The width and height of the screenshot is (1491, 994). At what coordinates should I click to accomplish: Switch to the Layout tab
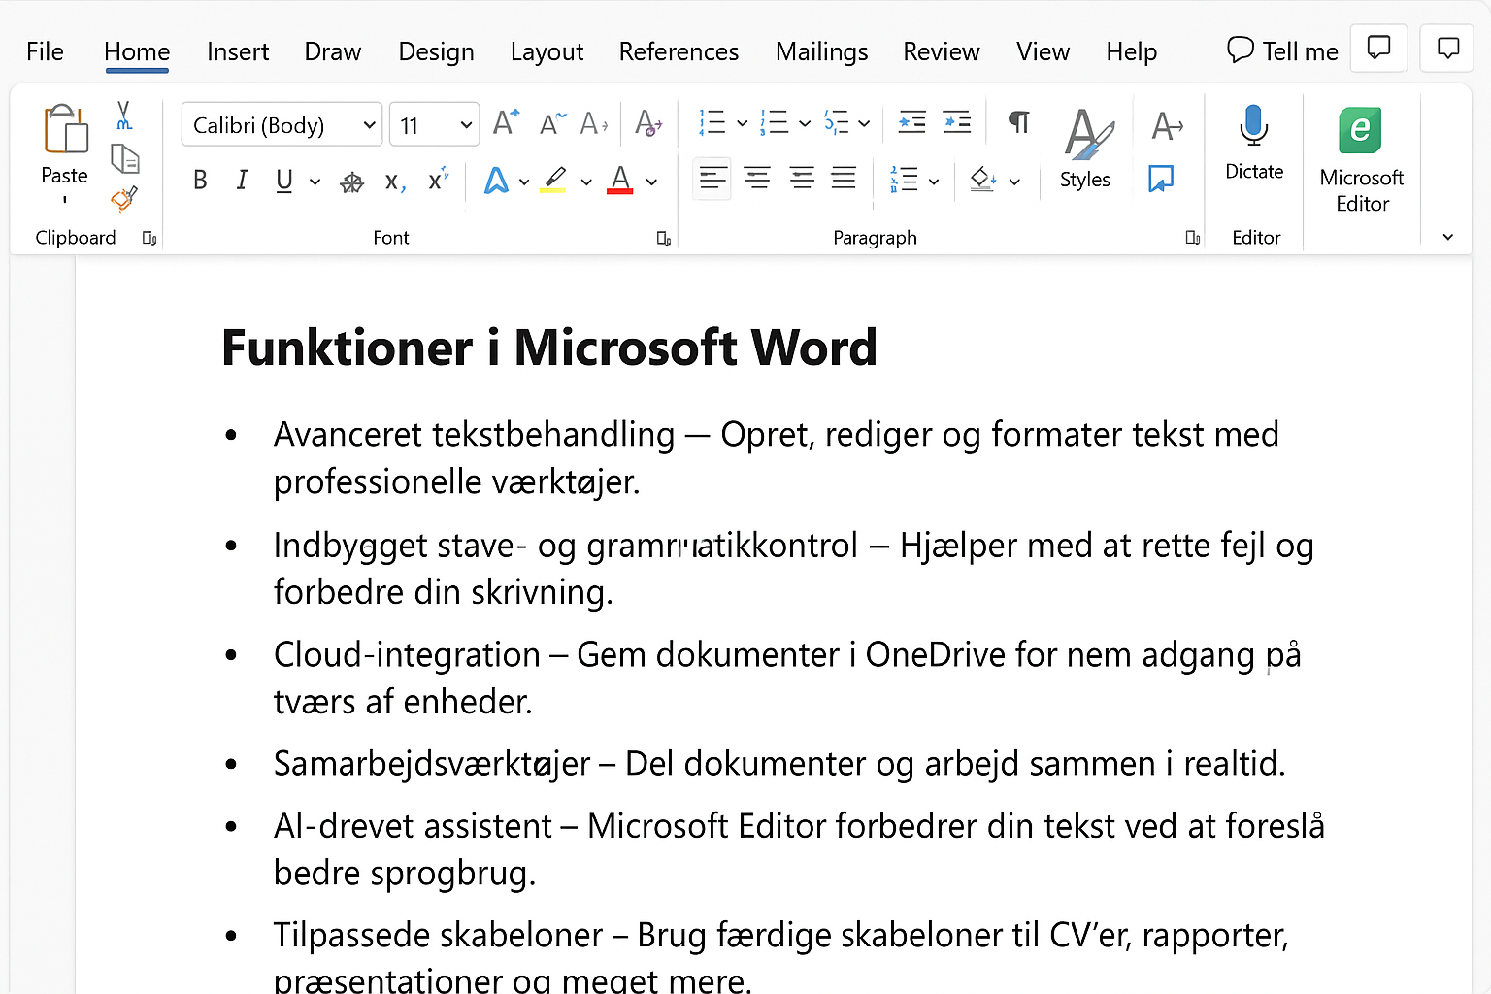click(547, 51)
